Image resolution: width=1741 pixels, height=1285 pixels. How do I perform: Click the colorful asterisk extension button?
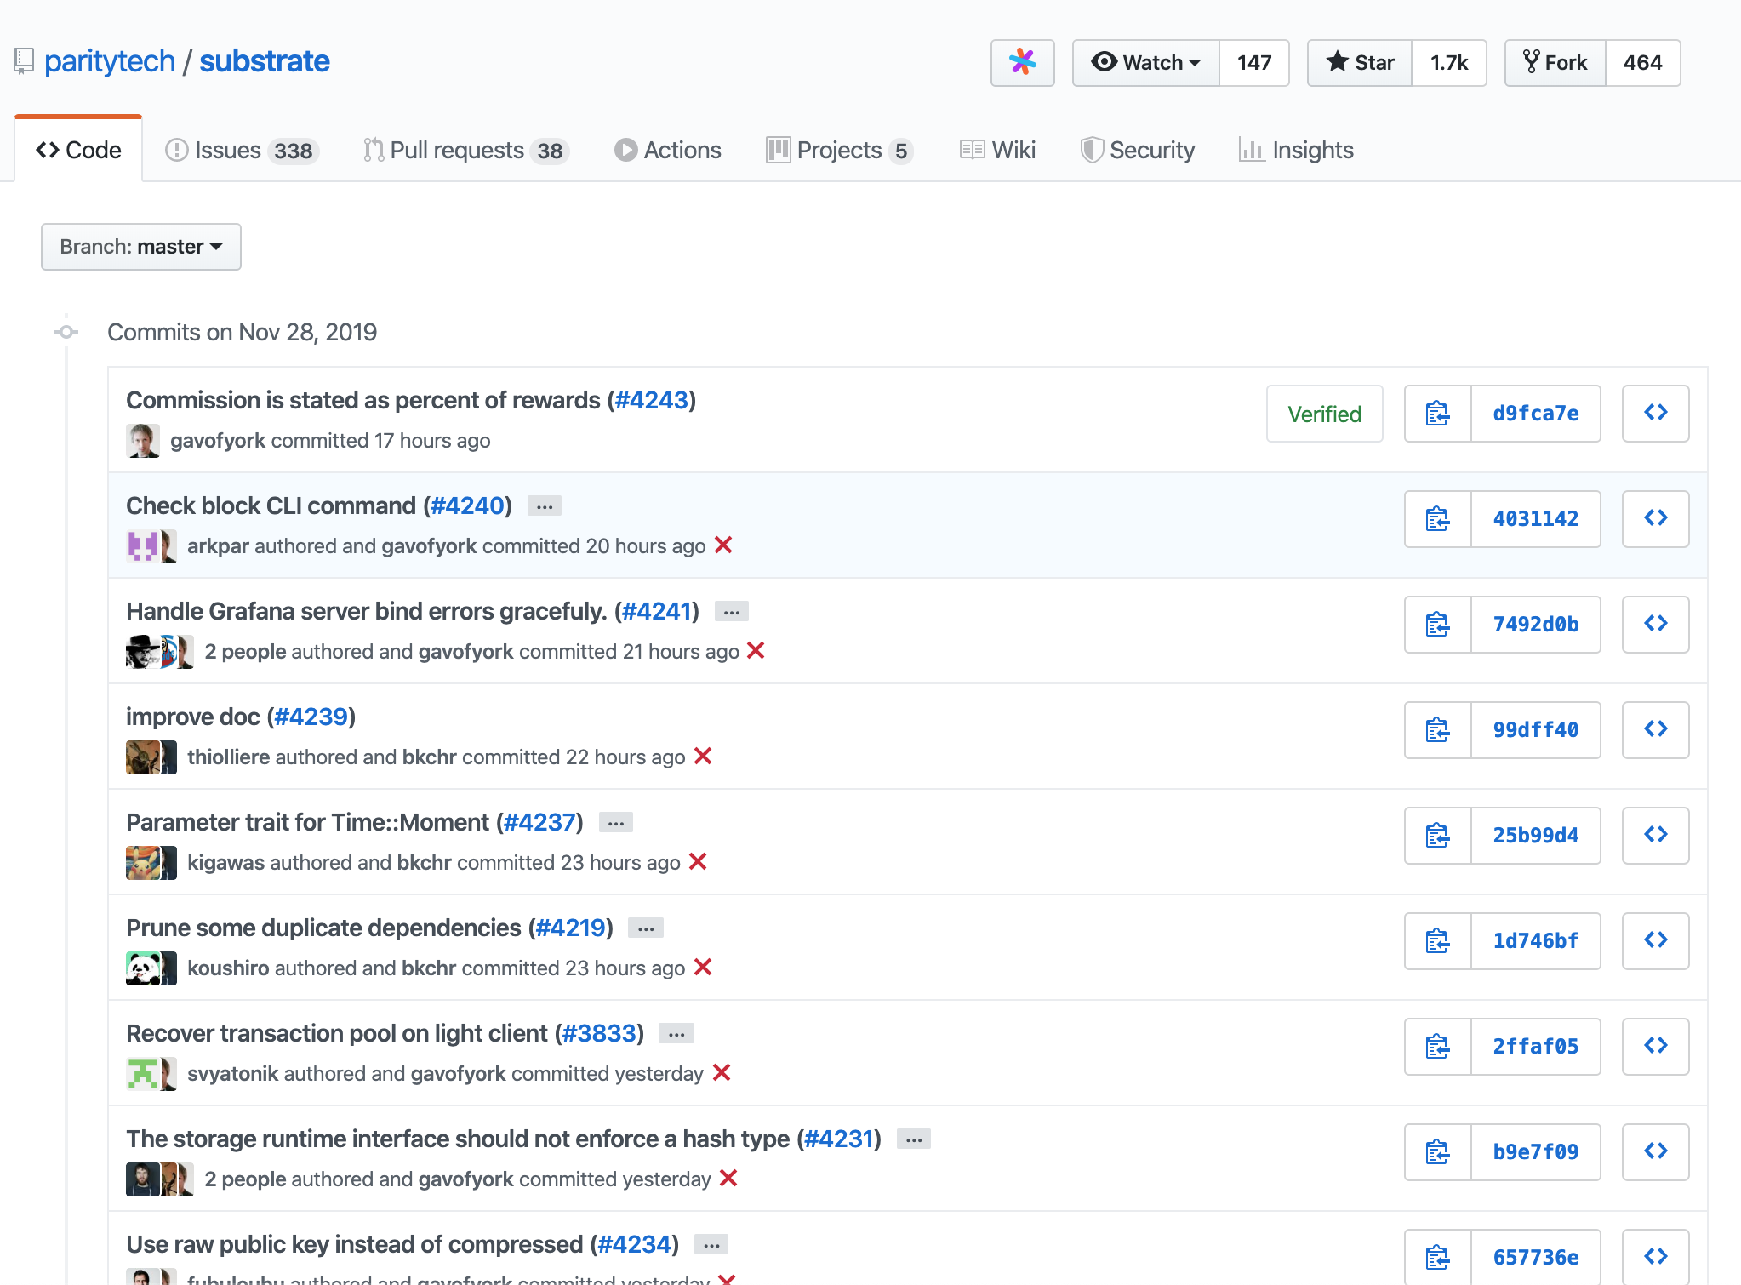pyautogui.click(x=1022, y=62)
